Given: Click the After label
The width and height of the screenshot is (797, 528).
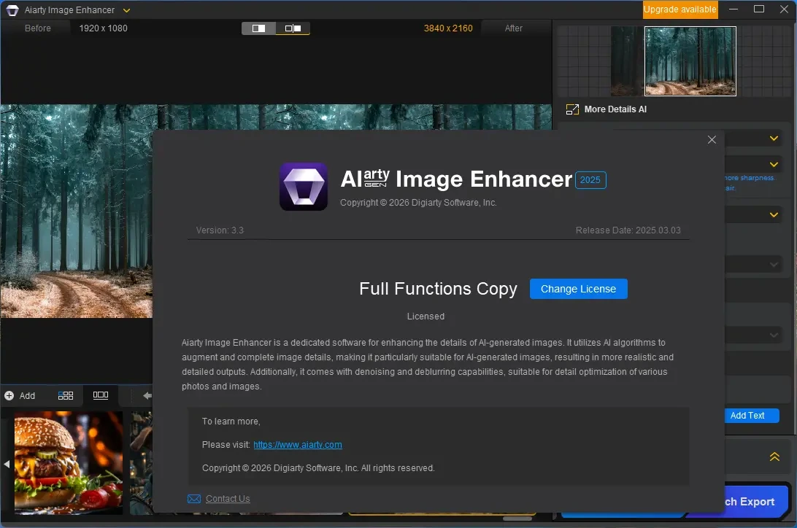Looking at the screenshot, I should point(513,28).
